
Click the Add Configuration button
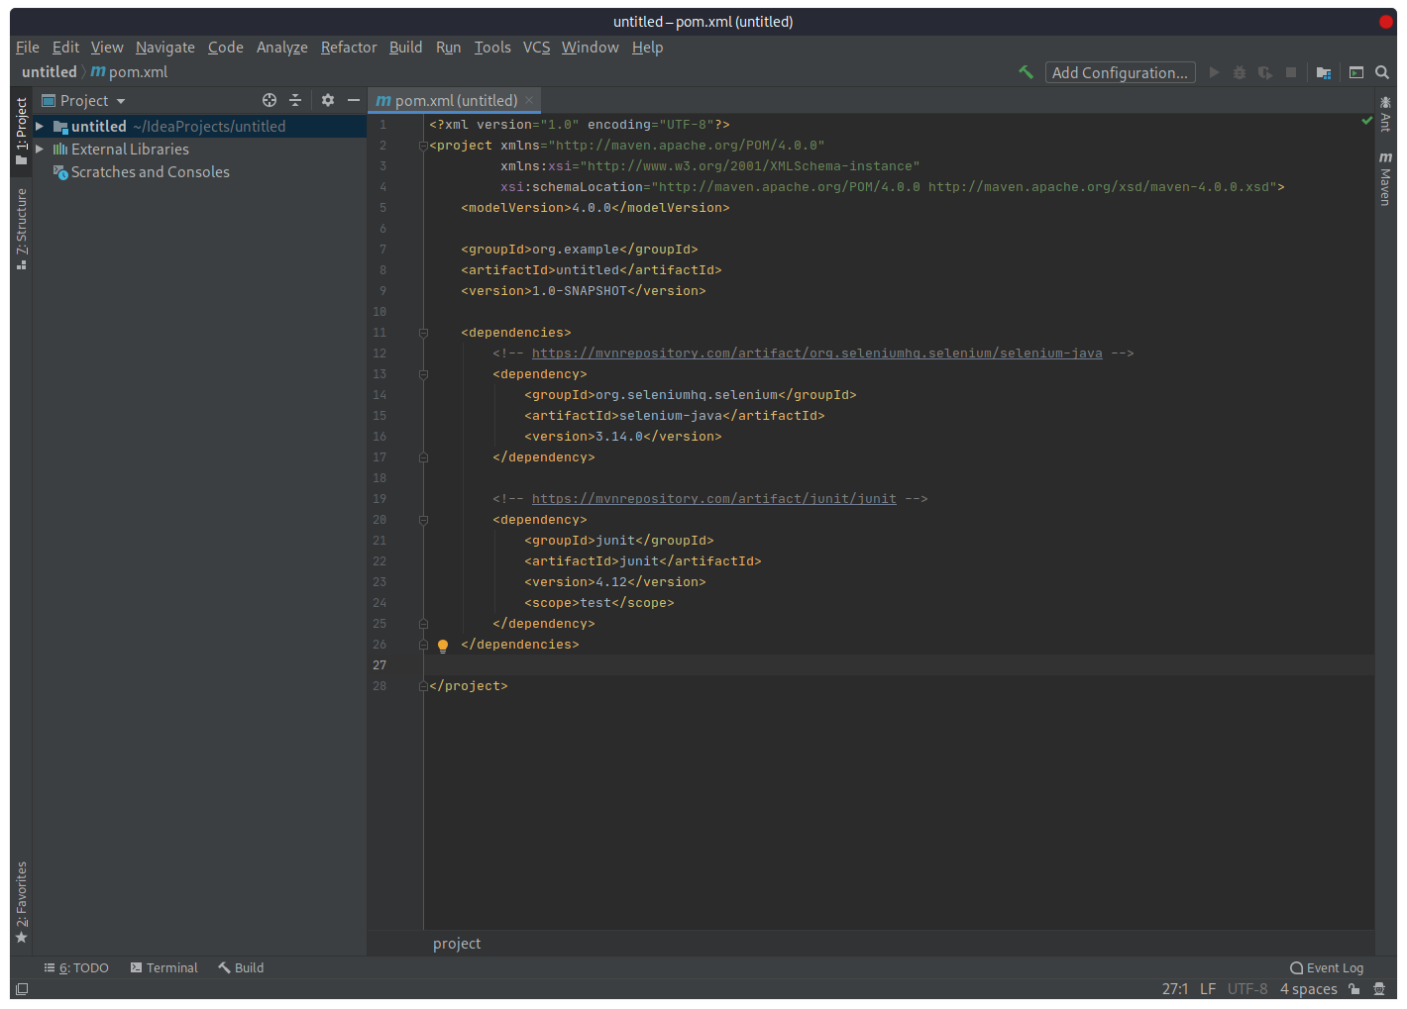coord(1120,72)
